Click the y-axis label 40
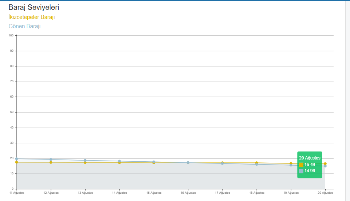Screen dimensions: 350x201 point(12,127)
